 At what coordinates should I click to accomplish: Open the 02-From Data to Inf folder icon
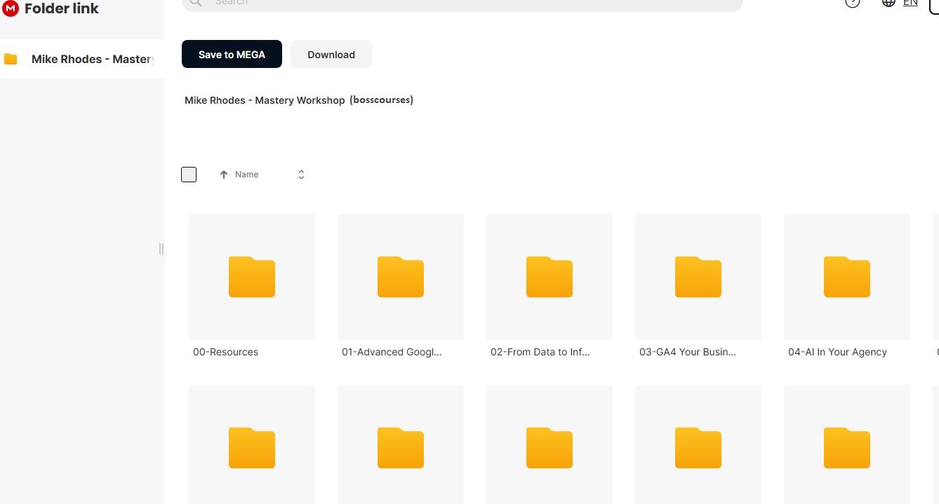coord(549,277)
